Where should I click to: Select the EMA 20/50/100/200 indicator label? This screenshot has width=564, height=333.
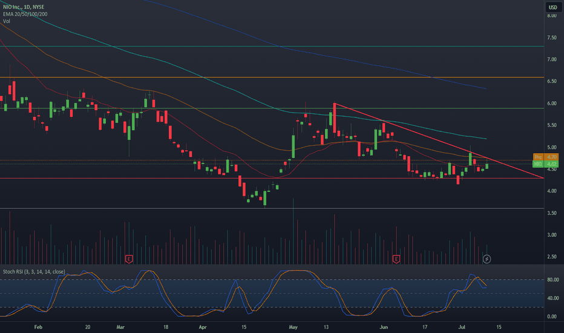pos(25,14)
